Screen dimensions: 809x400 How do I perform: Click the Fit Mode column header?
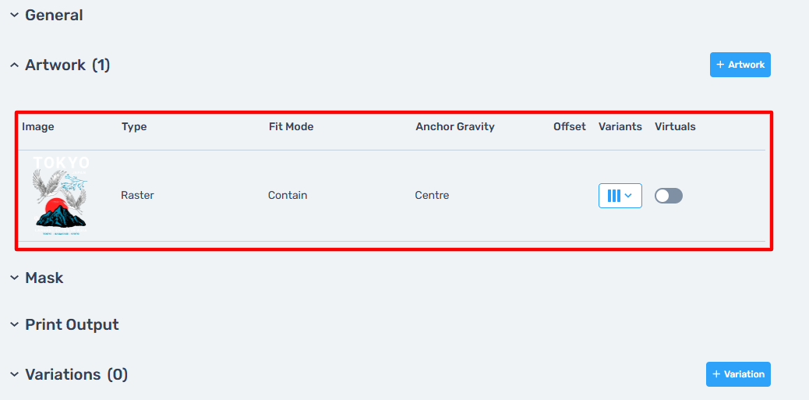(291, 126)
